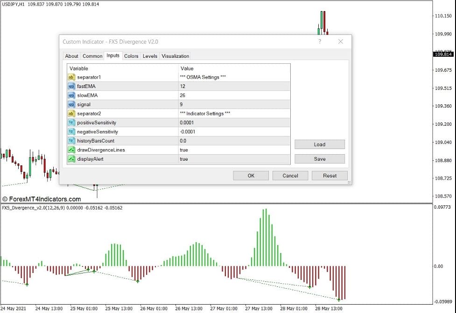Go to the Visualization tab

[175, 56]
